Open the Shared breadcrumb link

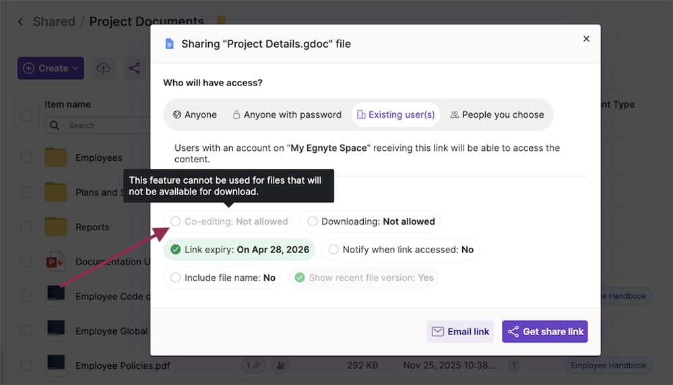pos(54,22)
